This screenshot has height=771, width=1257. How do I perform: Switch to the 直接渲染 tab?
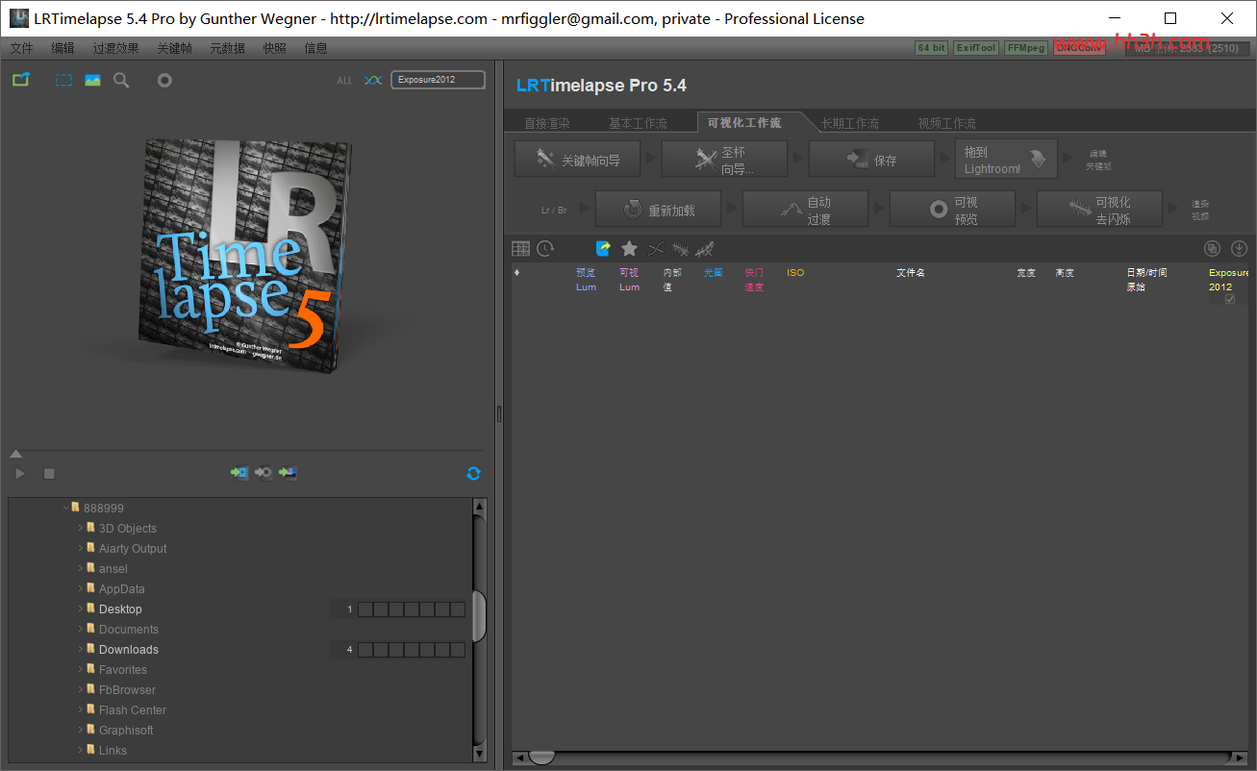[547, 123]
